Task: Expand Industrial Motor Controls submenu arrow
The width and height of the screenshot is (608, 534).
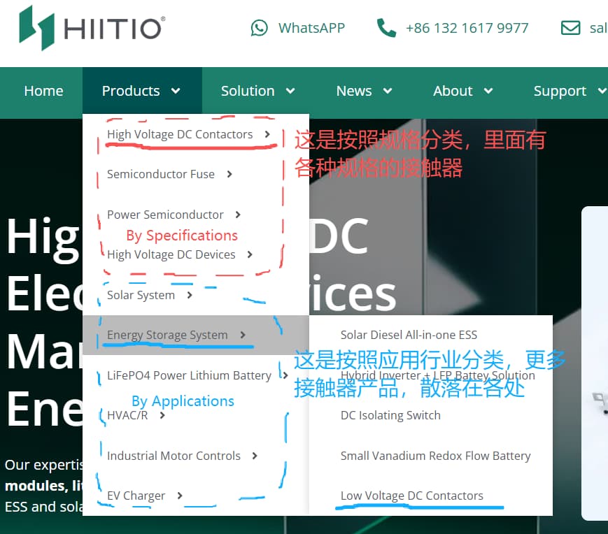Action: coord(255,456)
